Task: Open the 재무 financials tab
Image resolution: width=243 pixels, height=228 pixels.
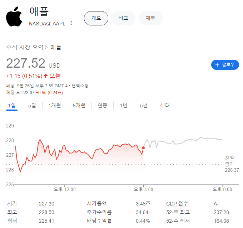Action: [150, 18]
